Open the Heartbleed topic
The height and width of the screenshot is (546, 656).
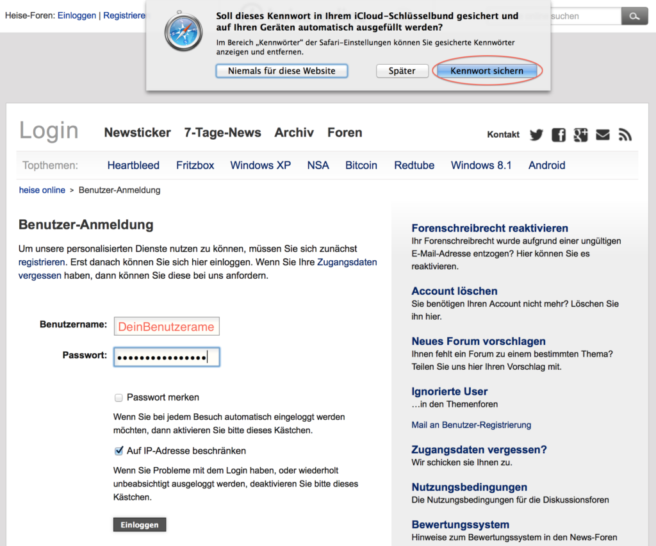click(133, 165)
